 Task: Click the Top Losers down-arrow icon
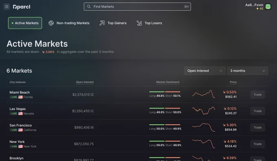point(139,23)
